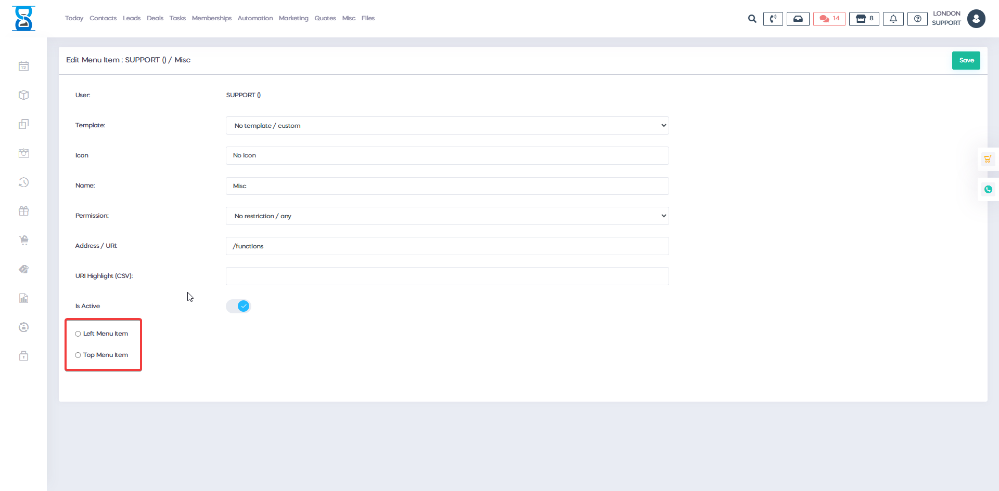Screen dimensions: 999x491
Task: Open the inbox tray icon
Action: [798, 19]
